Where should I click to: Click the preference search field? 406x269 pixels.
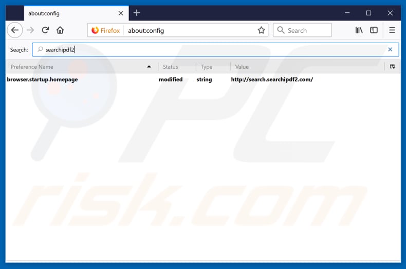point(215,49)
